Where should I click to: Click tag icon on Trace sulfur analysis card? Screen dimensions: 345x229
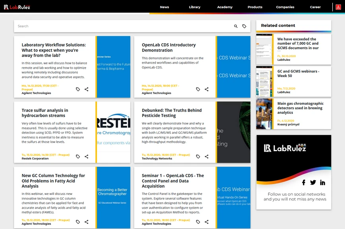[78, 156]
